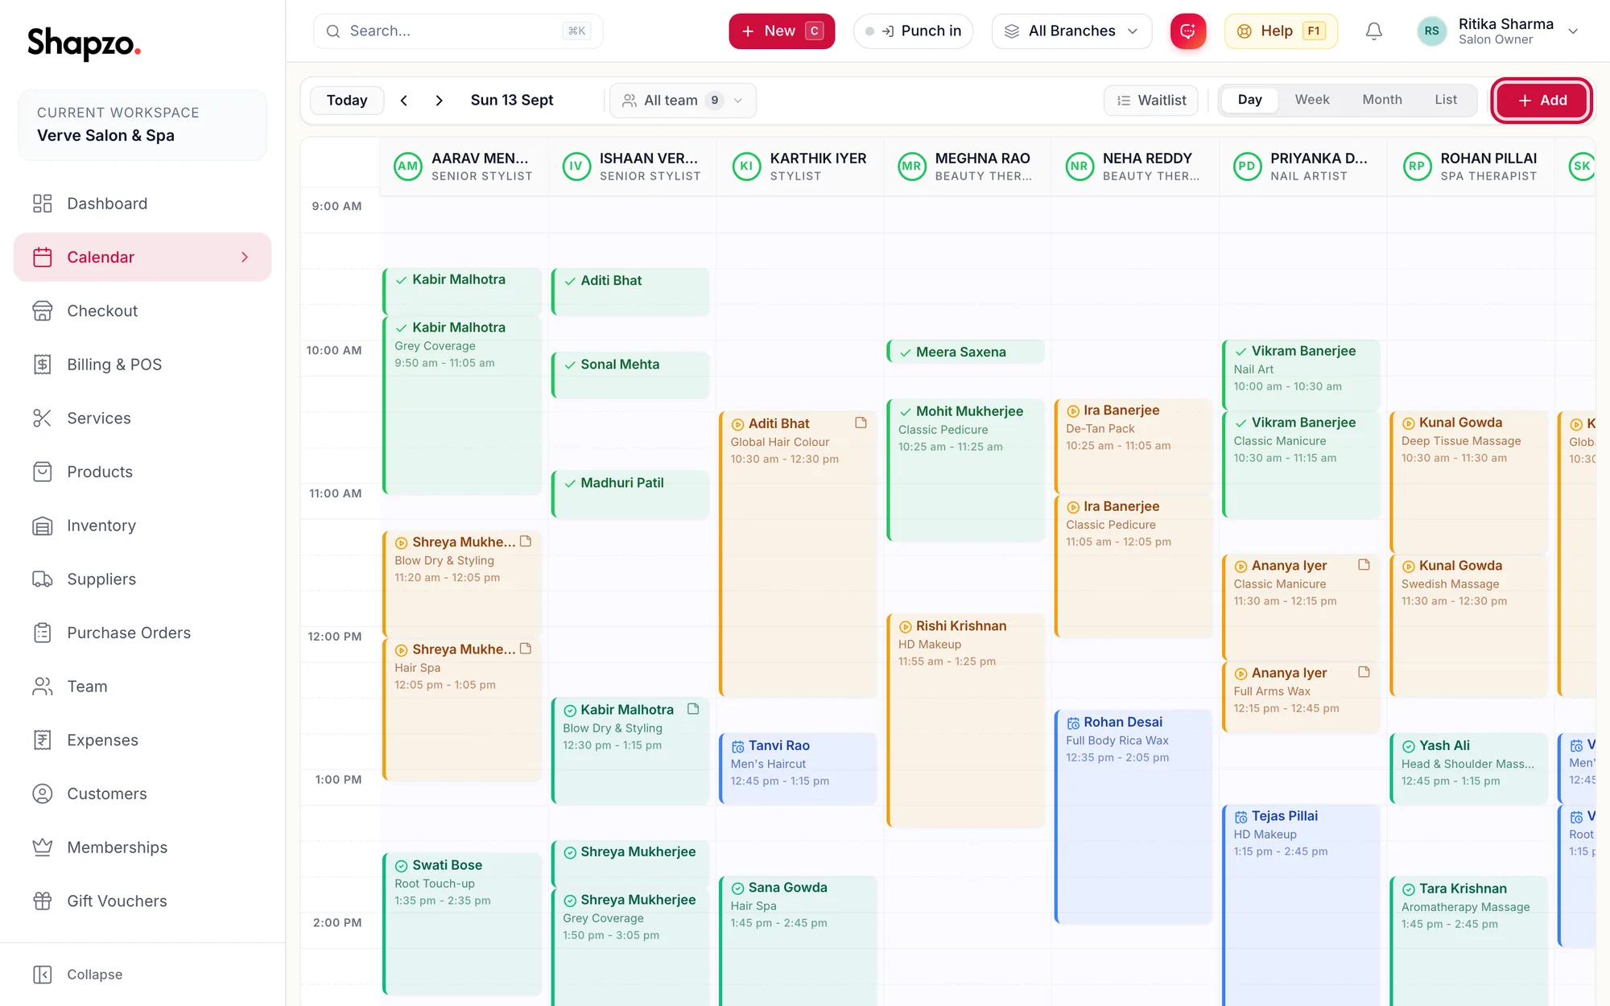
Task: Go to Expenses
Action: (x=142, y=740)
